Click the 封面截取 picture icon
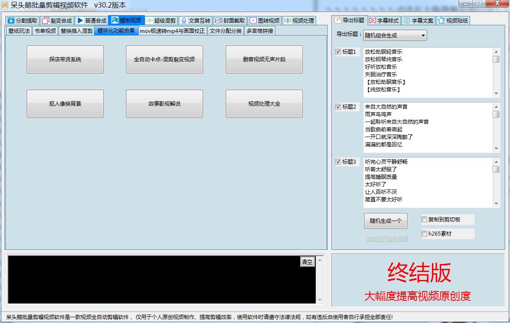This screenshot has height=323, width=510. click(x=219, y=20)
